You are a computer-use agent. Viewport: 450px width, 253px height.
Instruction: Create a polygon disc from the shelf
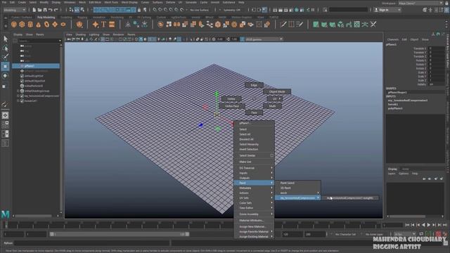pyautogui.click(x=63, y=25)
